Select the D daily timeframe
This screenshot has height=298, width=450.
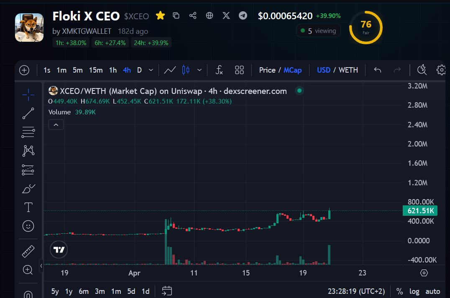point(139,70)
